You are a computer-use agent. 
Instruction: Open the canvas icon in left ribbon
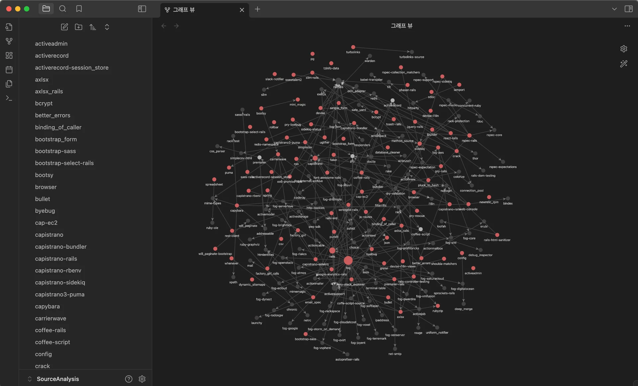tap(9, 55)
